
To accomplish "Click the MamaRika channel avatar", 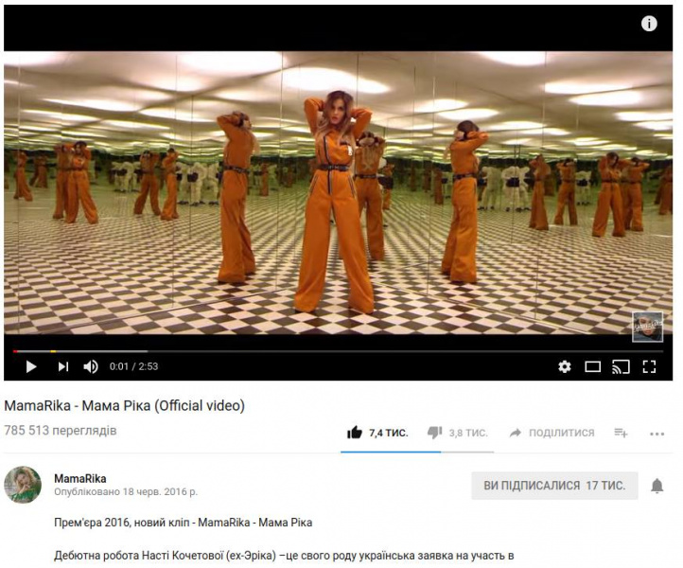I will (x=23, y=485).
